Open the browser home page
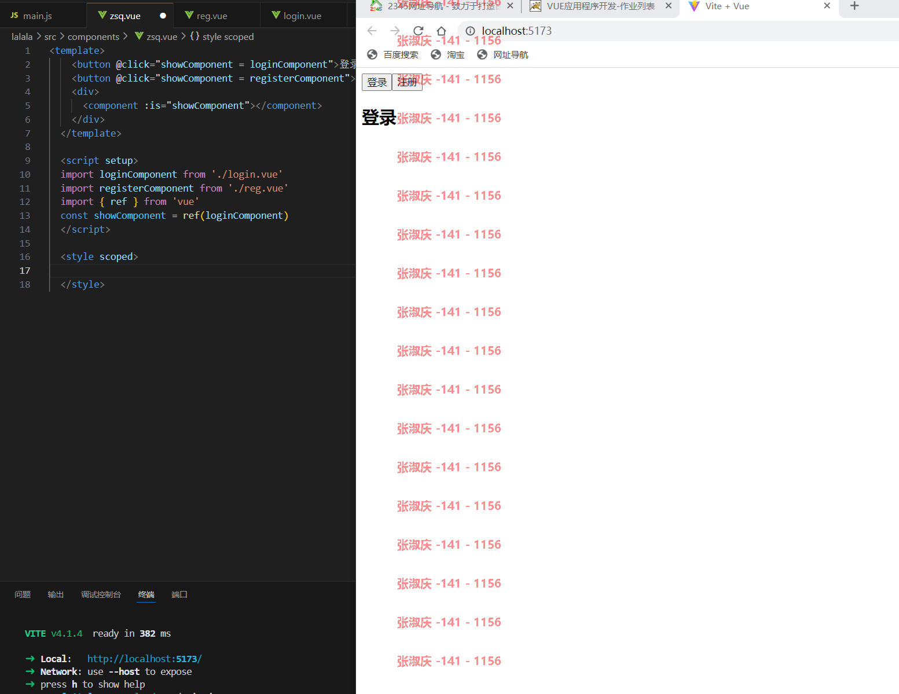 click(442, 31)
